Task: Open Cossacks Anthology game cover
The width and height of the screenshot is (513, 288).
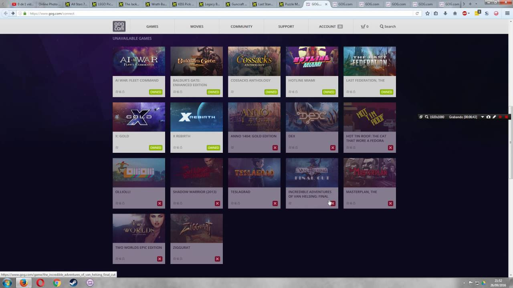Action: [x=254, y=61]
